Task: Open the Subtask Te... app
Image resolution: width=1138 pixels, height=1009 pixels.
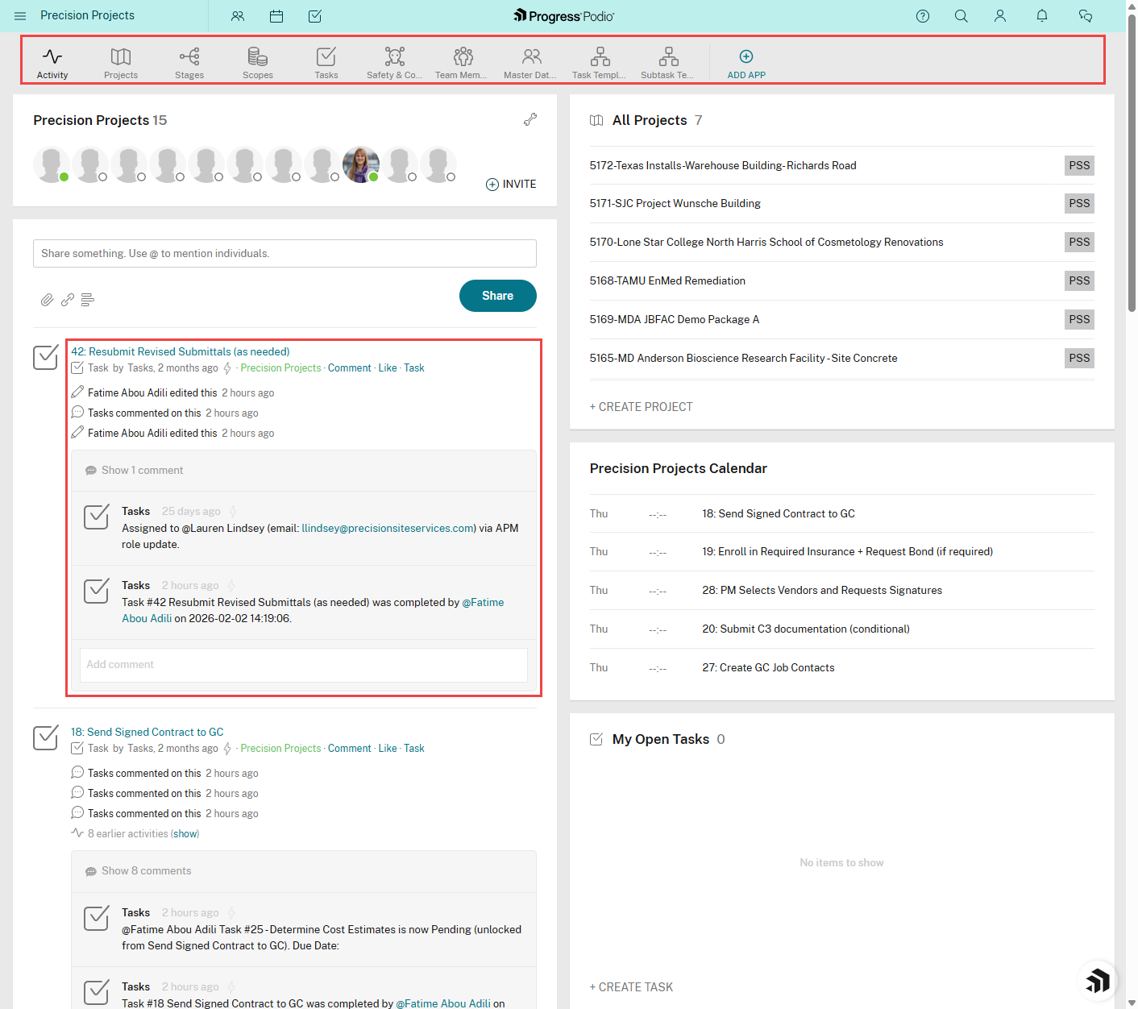Action: [x=668, y=62]
